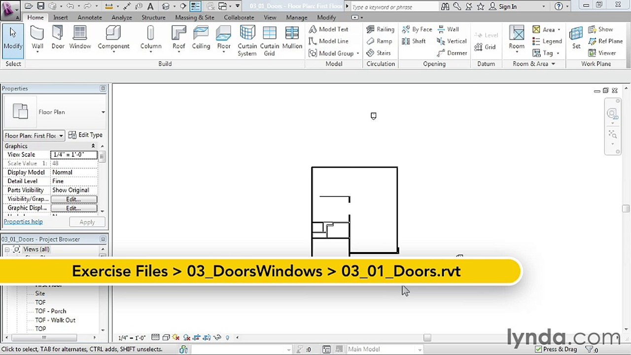Select the Window tool
The image size is (631, 355).
point(80,38)
